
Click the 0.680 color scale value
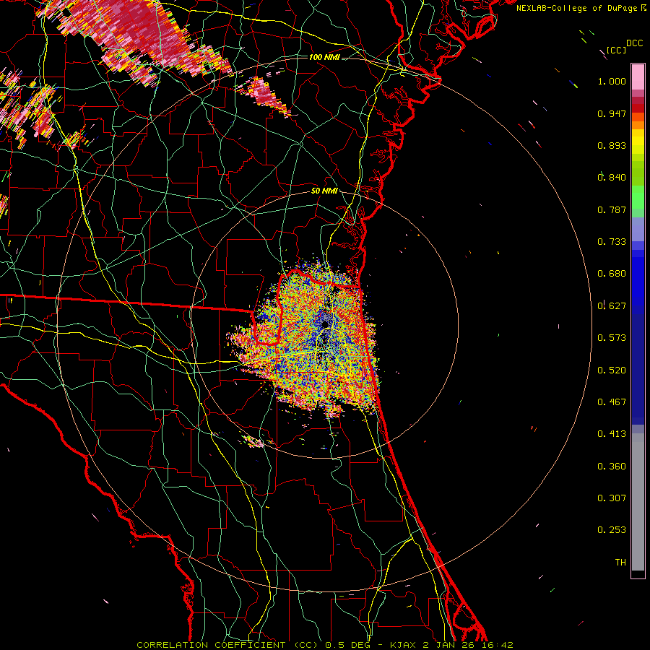click(612, 274)
